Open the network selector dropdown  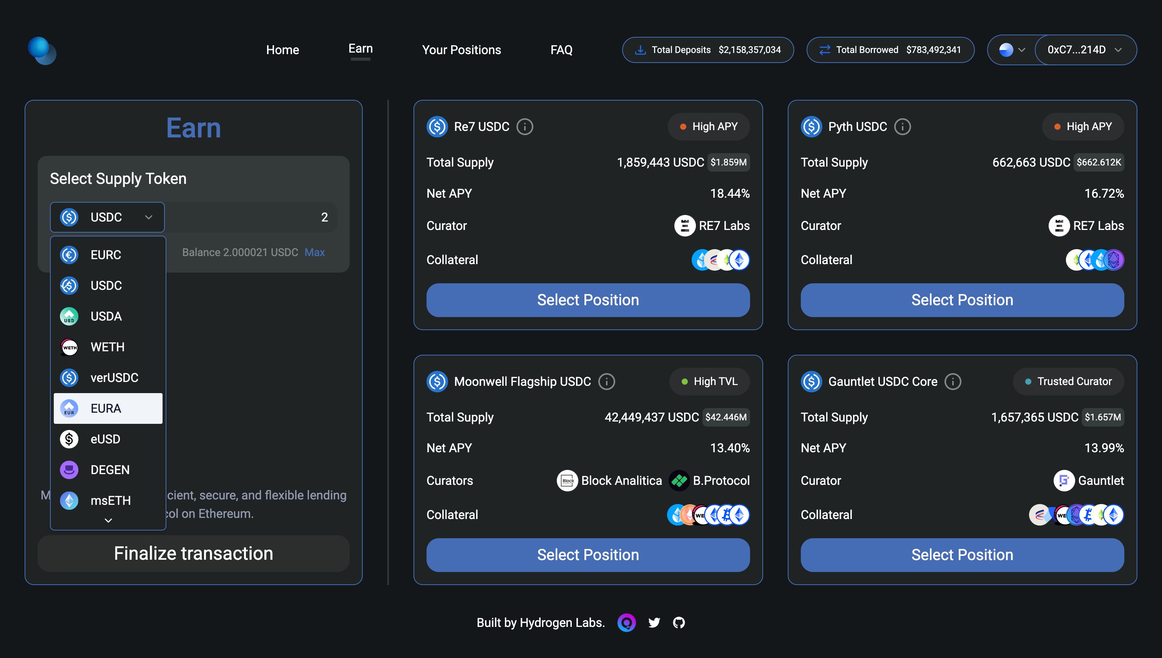(x=1011, y=50)
